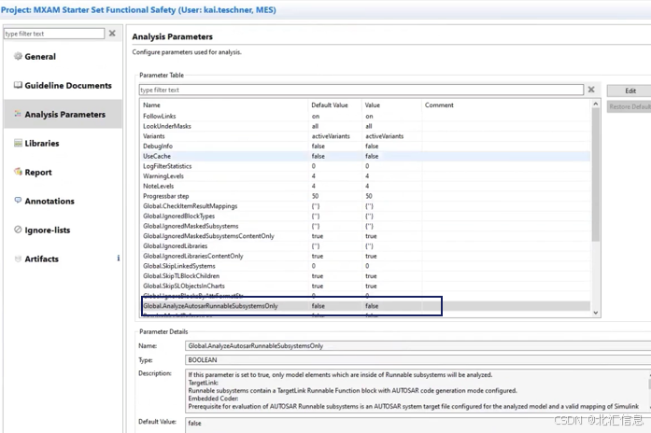651x433 pixels.
Task: Select the DebugInfo parameter row
Action: point(365,146)
